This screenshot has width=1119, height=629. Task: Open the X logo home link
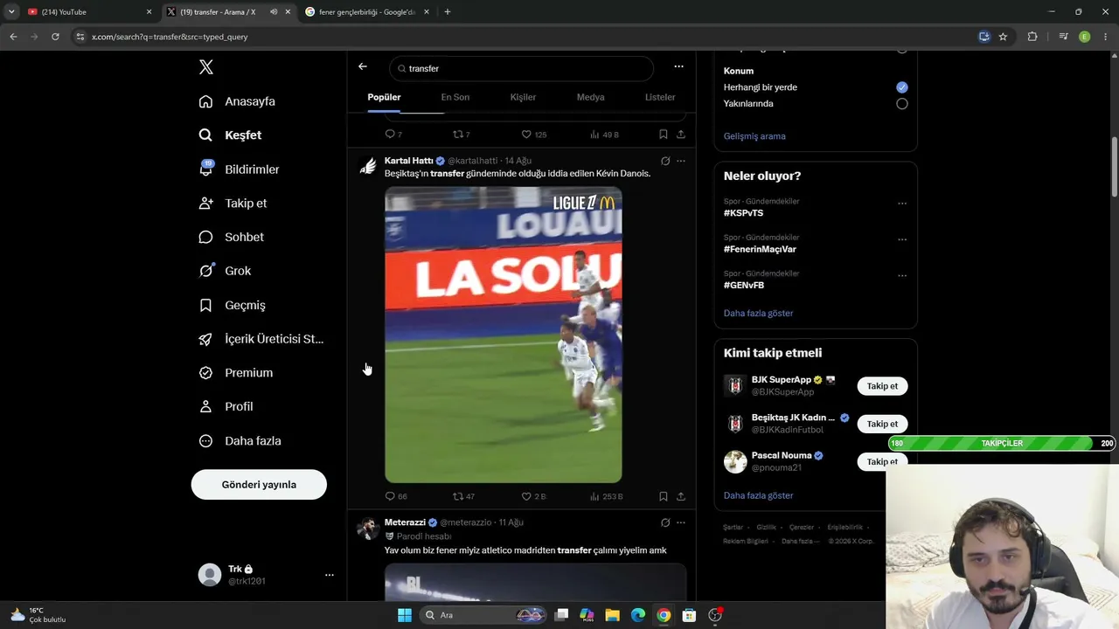[x=205, y=67]
